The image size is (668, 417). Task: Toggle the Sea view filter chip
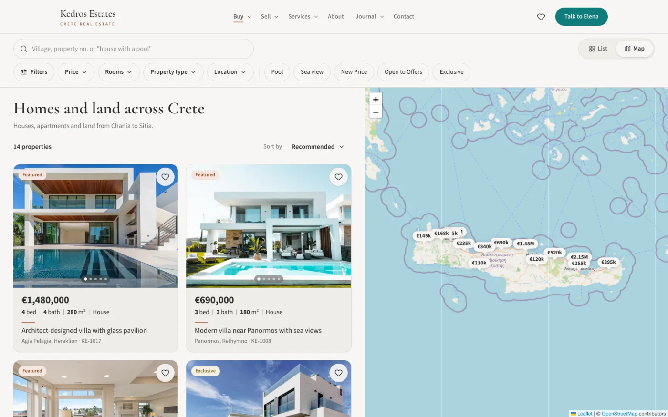(312, 72)
